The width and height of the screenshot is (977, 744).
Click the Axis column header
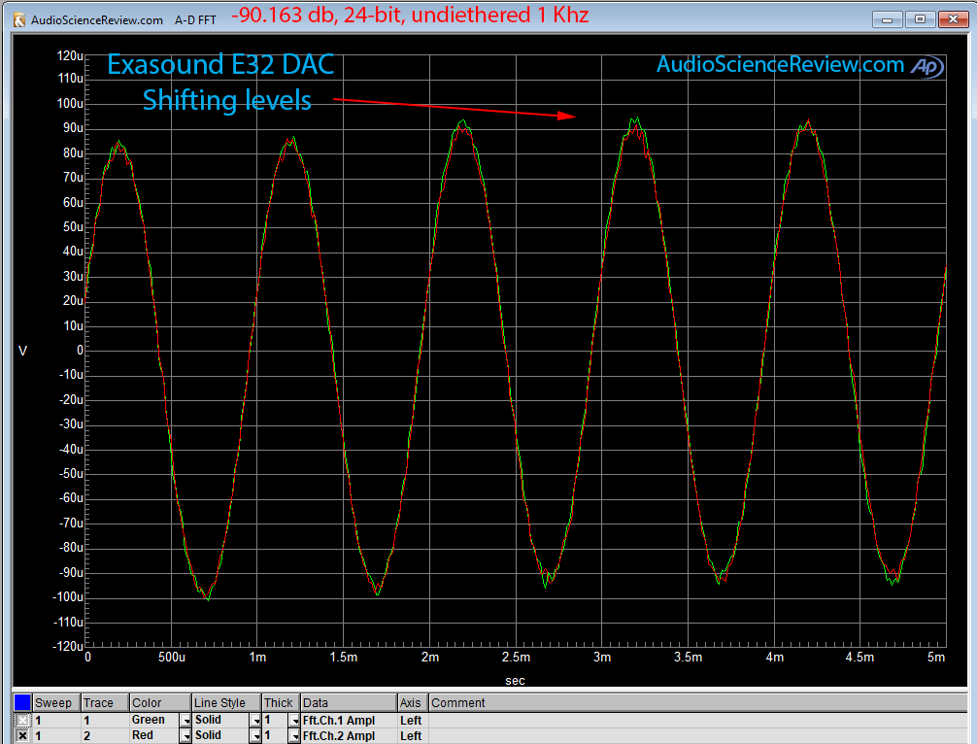[413, 703]
